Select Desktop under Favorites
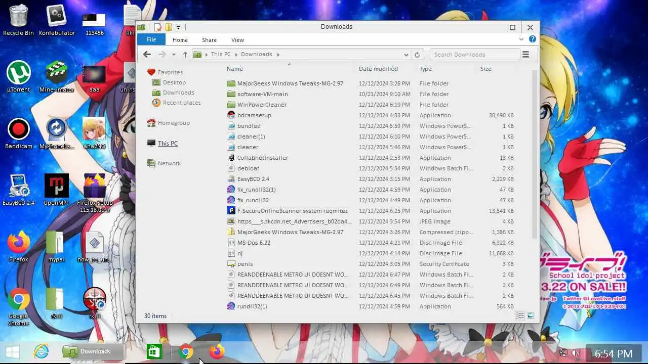 169,82
